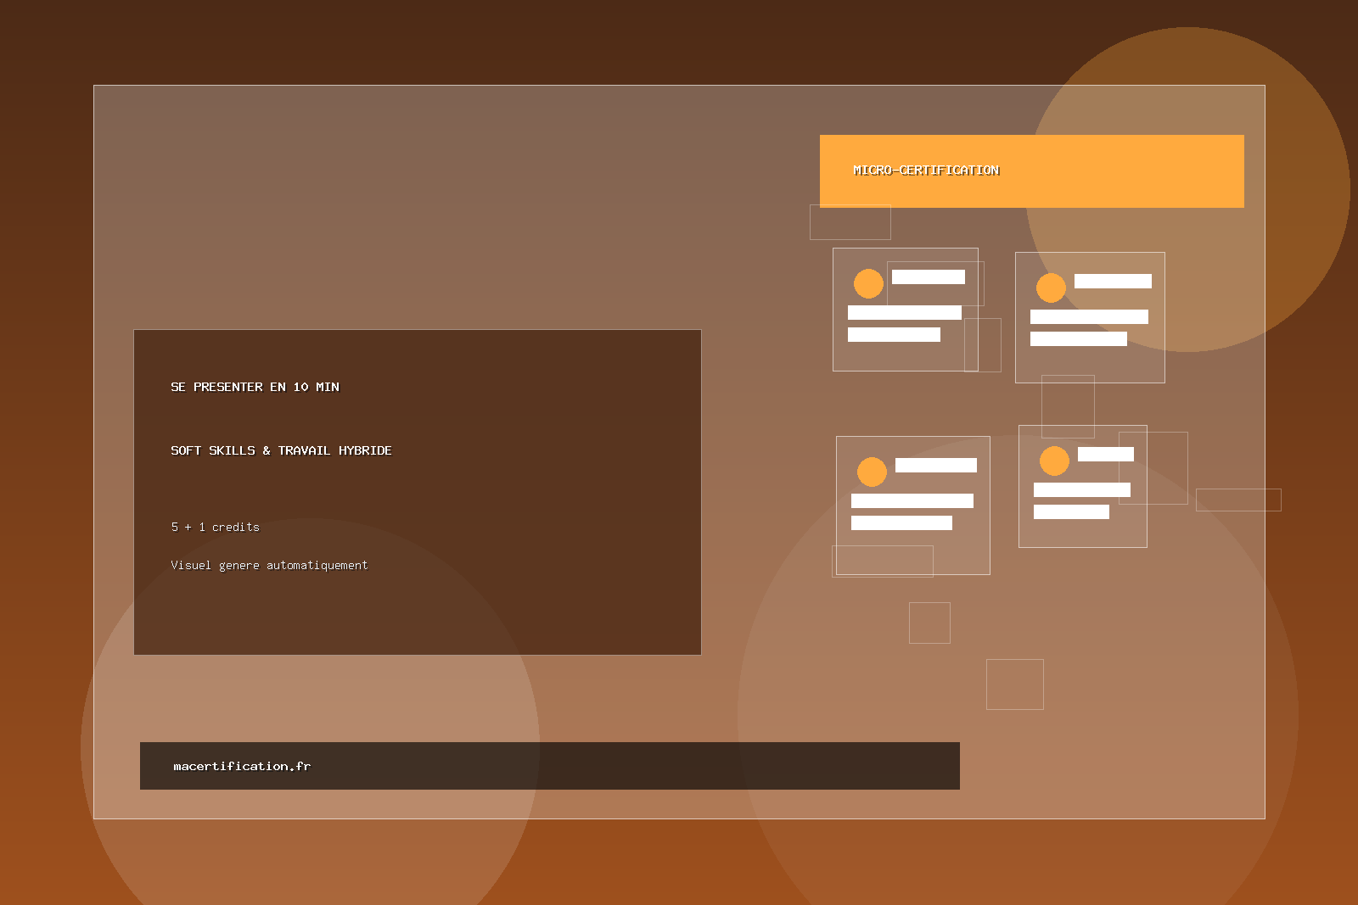Select the white title bar in bottom-left card

coord(935,465)
